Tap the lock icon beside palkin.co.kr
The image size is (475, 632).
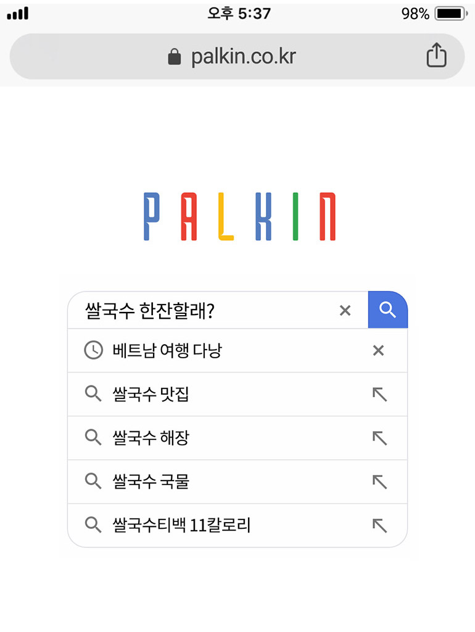click(175, 57)
